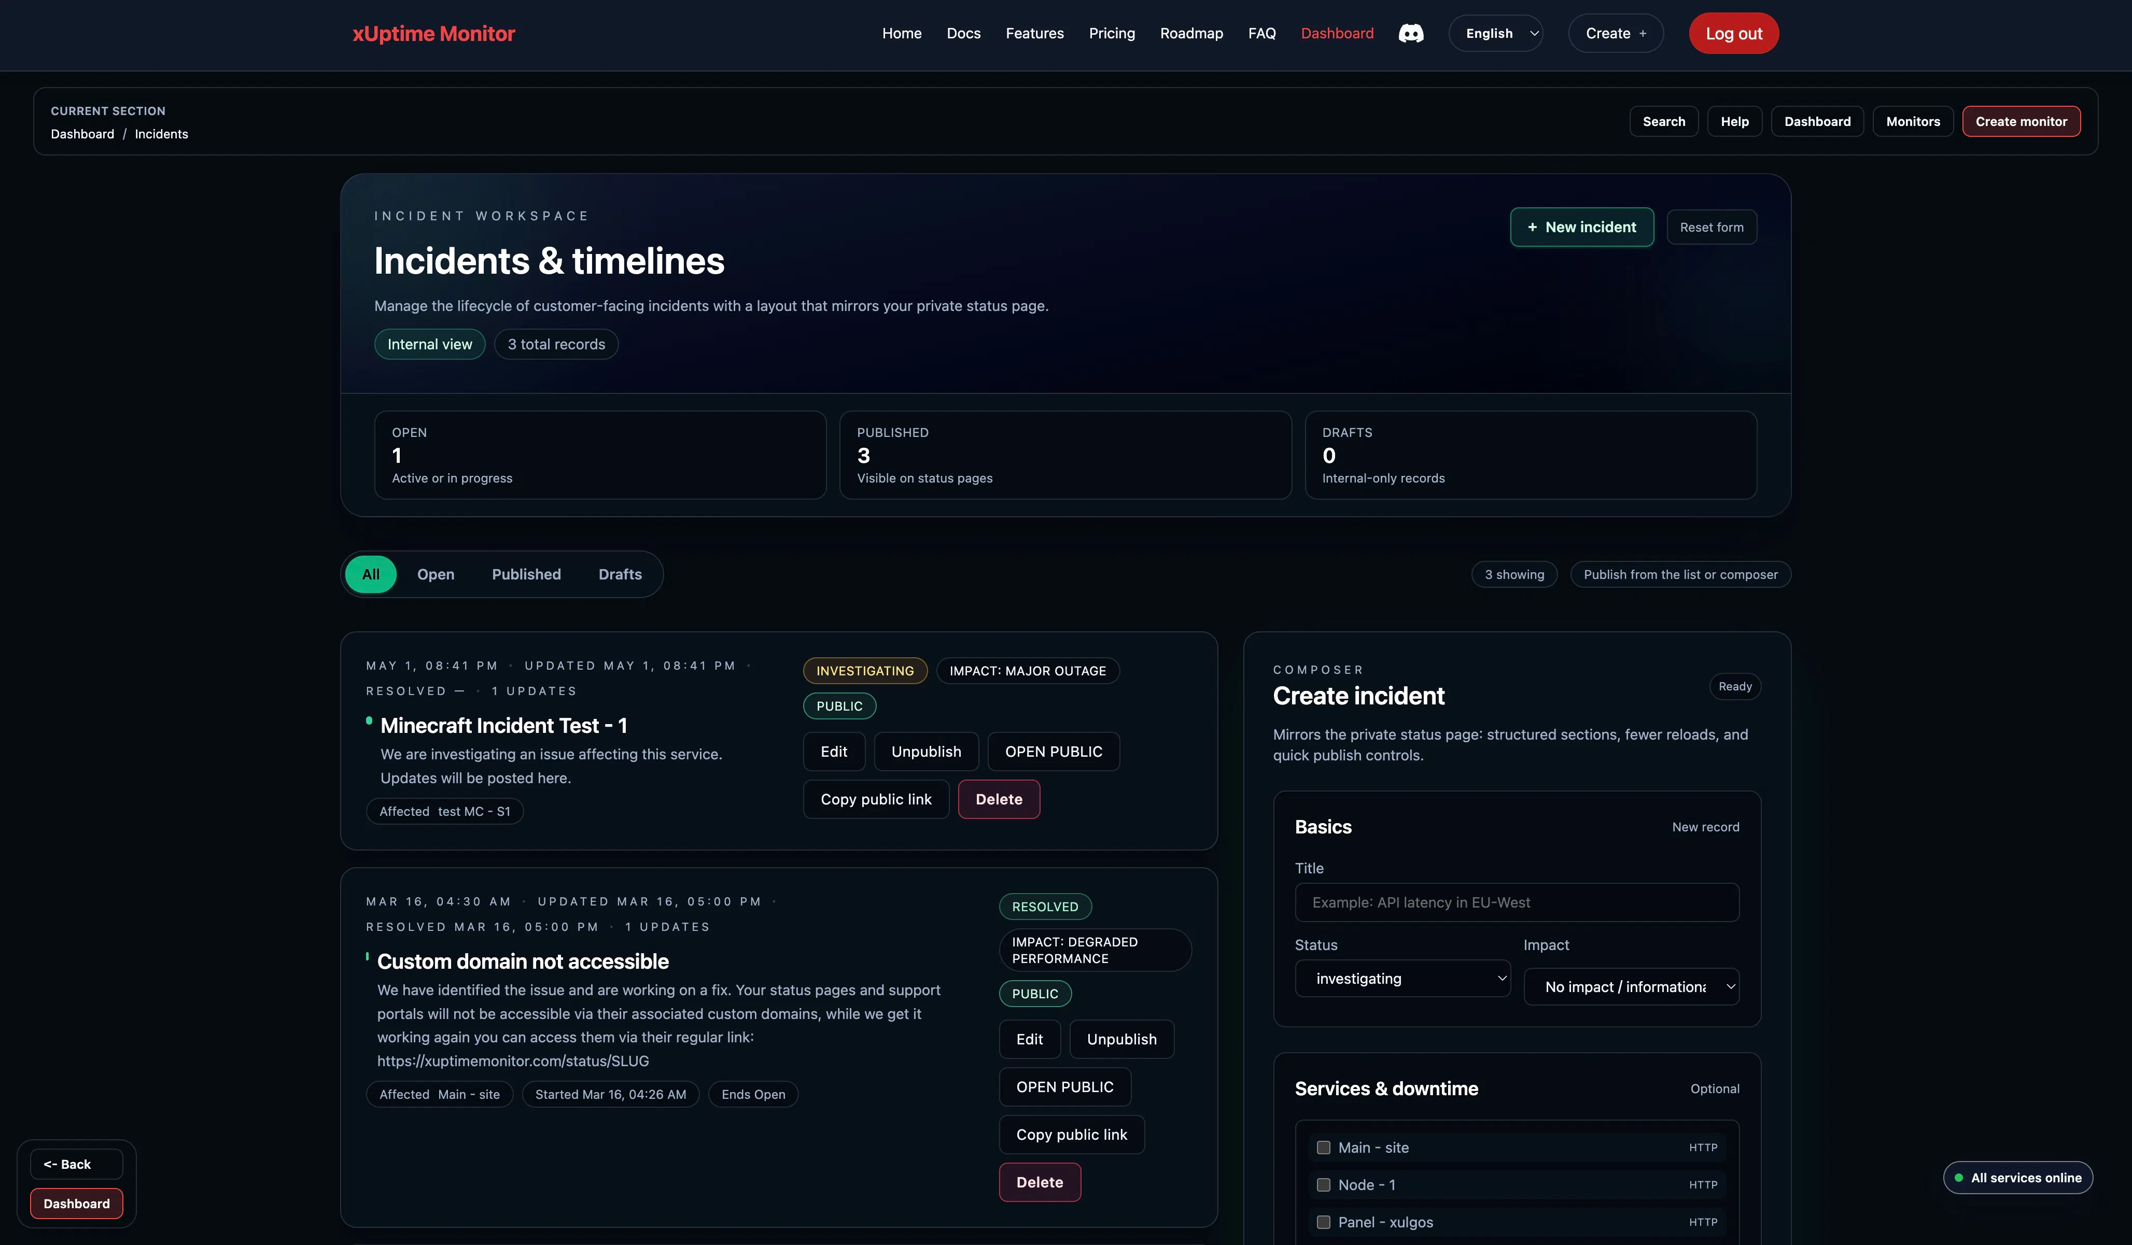Click the Affected Main - site chip
The image size is (2132, 1245).
coord(439,1095)
